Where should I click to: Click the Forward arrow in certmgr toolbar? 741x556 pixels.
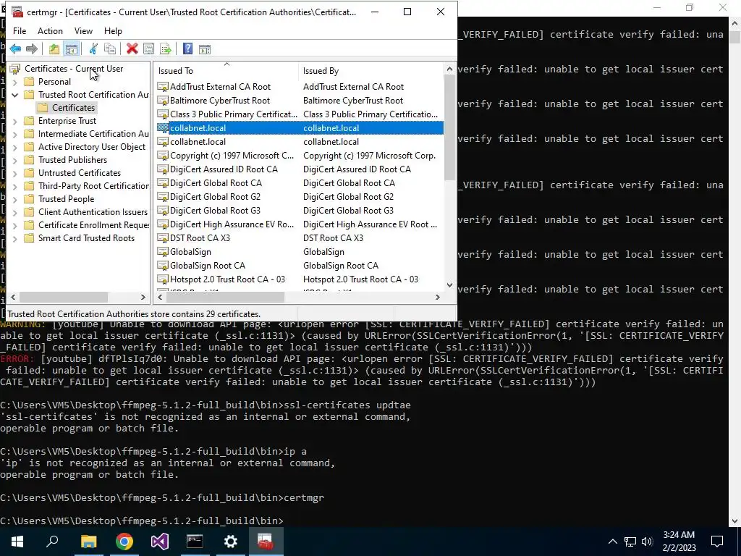(32, 49)
